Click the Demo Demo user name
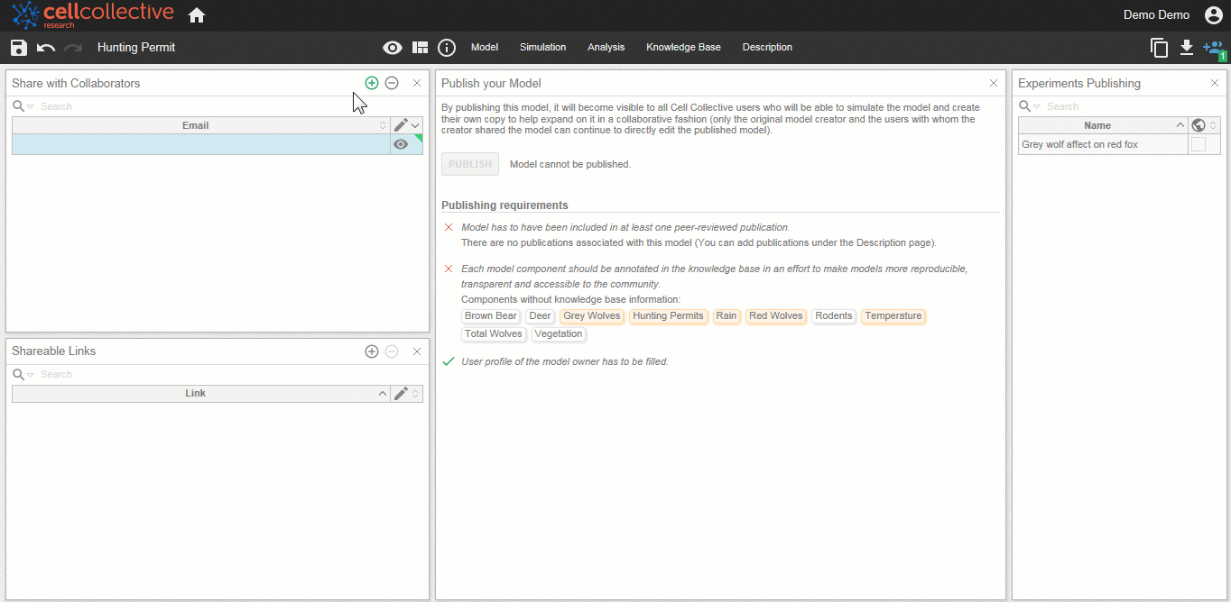This screenshot has height=602, width=1231. [1156, 15]
